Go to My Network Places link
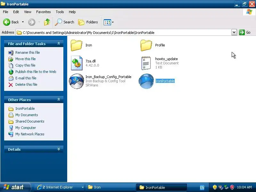 point(30,134)
